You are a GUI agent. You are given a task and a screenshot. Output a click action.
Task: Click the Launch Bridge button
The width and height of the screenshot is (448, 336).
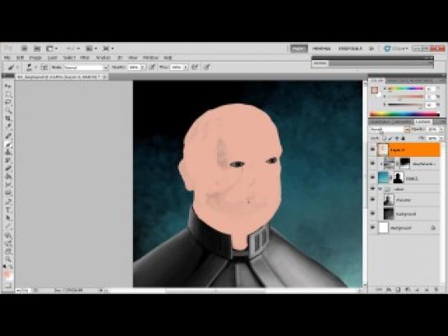25,48
